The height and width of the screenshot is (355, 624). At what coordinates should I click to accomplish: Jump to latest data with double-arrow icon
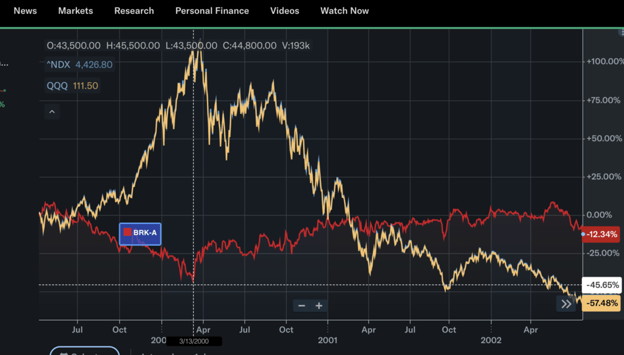(x=566, y=304)
